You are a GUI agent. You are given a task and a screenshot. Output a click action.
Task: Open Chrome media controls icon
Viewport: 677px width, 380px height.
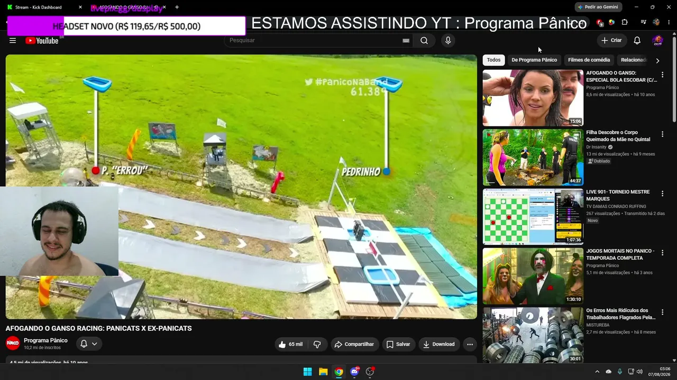click(643, 23)
